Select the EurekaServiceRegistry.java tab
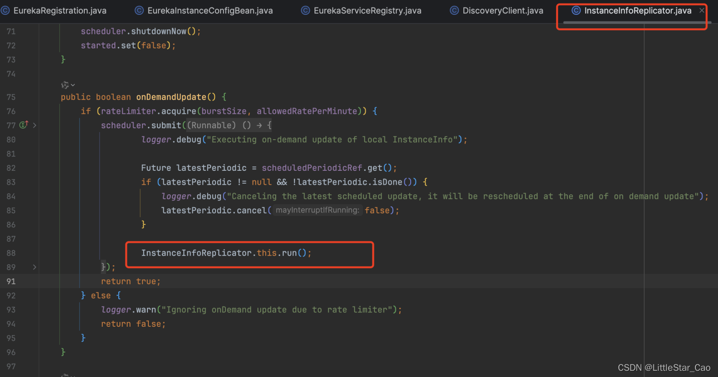This screenshot has width=718, height=377. (x=368, y=11)
